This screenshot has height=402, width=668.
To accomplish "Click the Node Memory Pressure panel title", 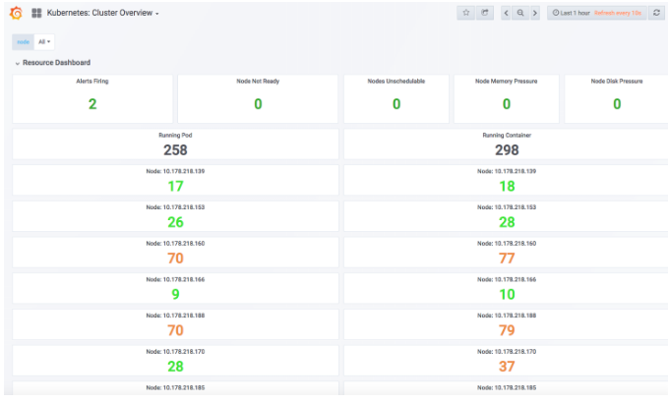I will tap(506, 81).
